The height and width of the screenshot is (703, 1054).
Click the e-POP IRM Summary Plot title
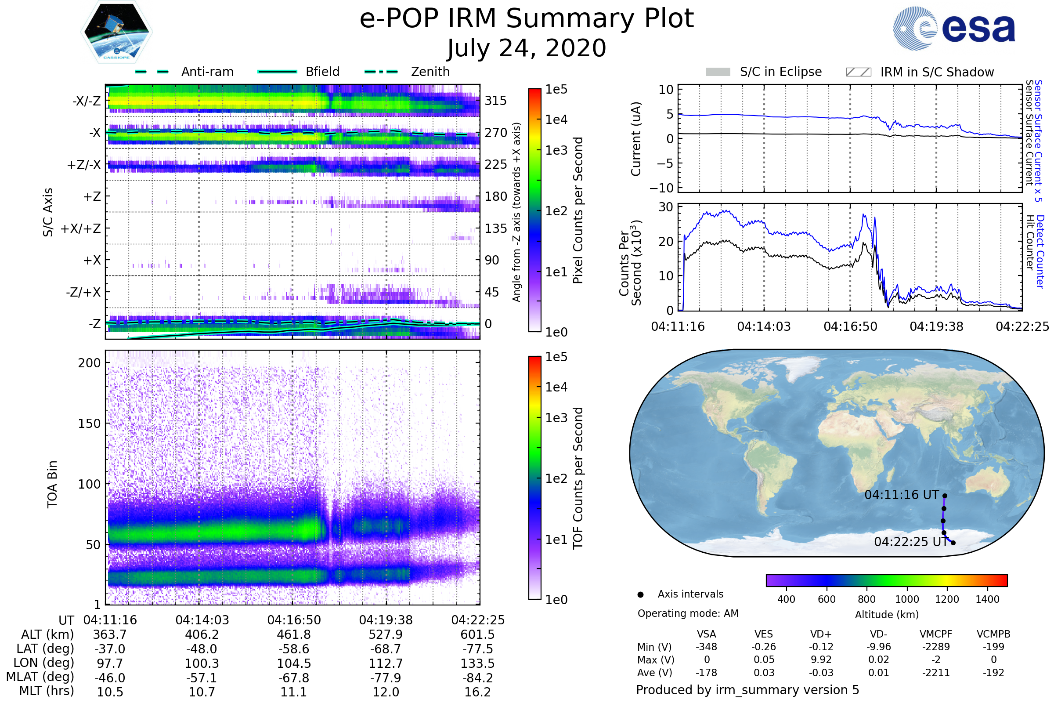point(527,19)
